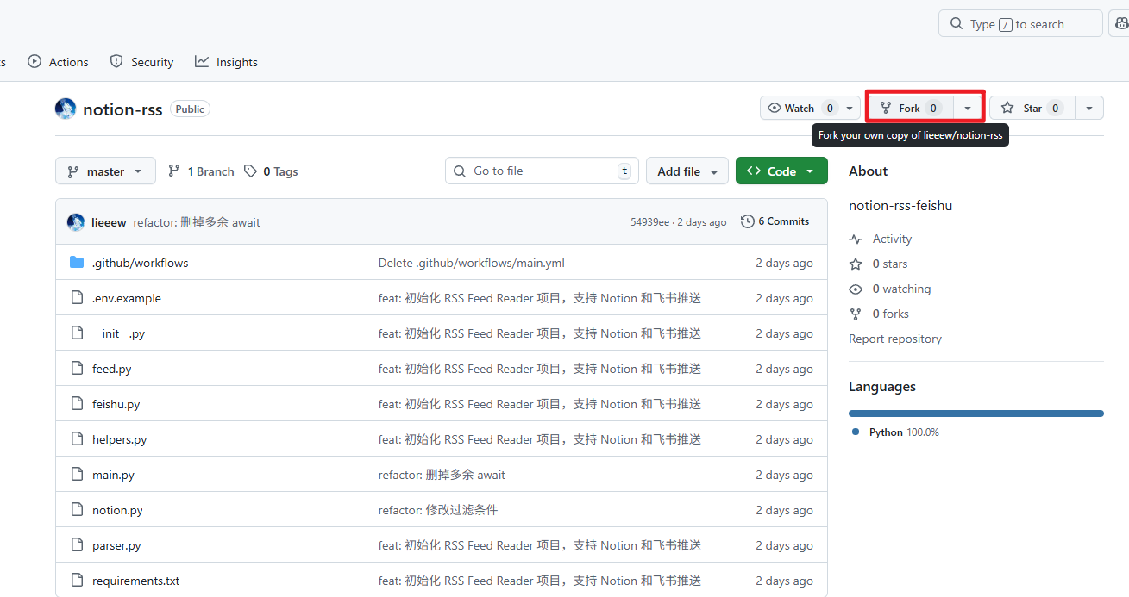The height and width of the screenshot is (597, 1129).
Task: Expand the Star lists dropdown arrow
Action: pos(1089,108)
